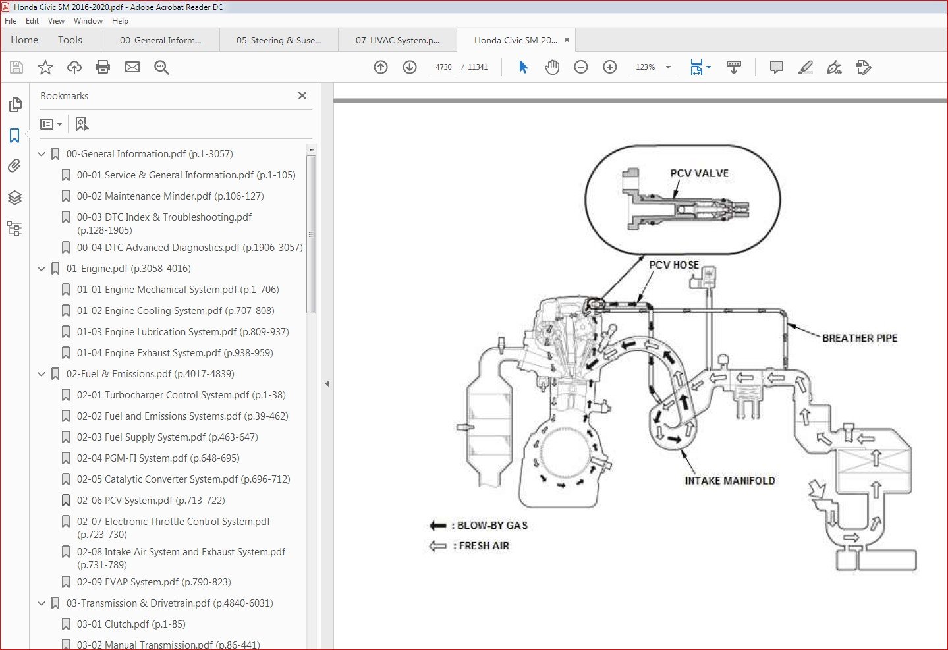Collapse 02-Fuel & Emissions.pdf group
948x650 pixels.
pos(42,374)
